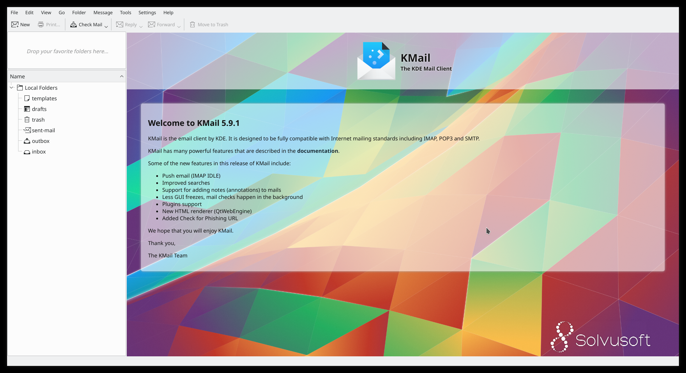686x373 pixels.
Task: Click the 'Welcome to KMail 5.9.1' heading
Action: (194, 123)
